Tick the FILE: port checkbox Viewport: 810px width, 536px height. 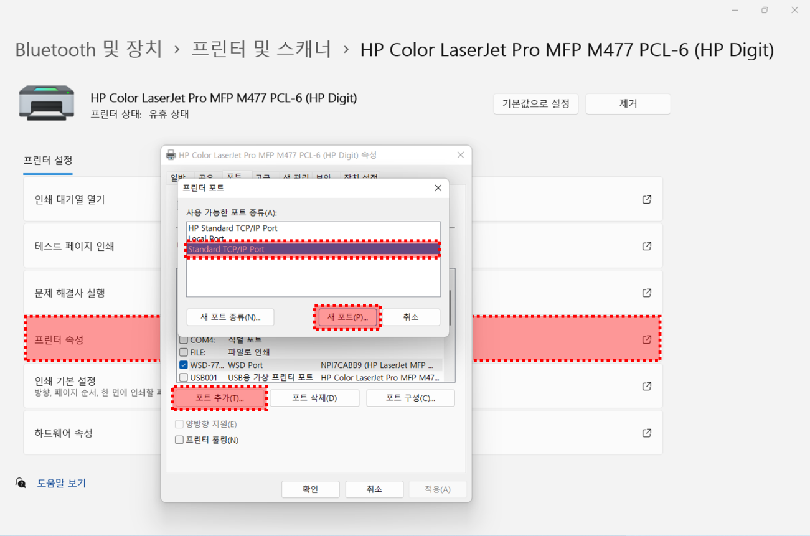pyautogui.click(x=184, y=352)
